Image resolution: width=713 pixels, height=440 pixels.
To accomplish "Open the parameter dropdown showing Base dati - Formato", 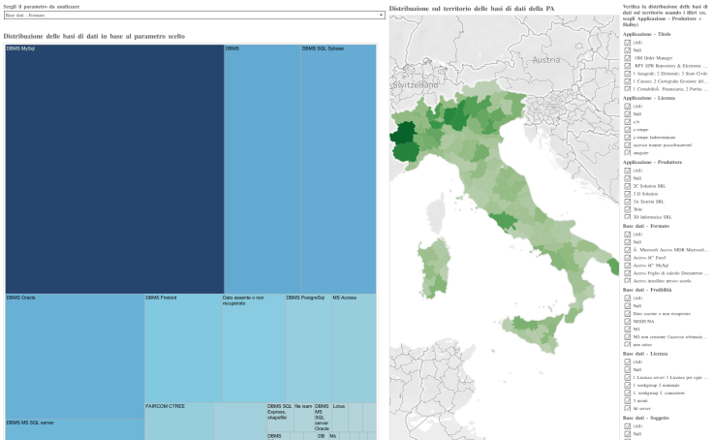I will [194, 15].
